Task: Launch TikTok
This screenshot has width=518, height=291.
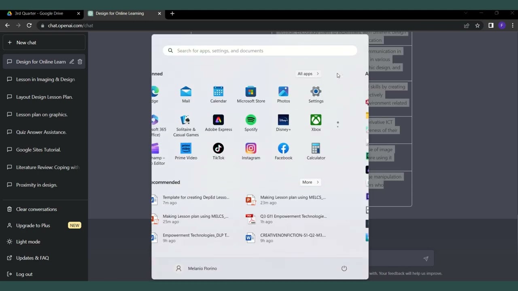Action: [x=218, y=152]
